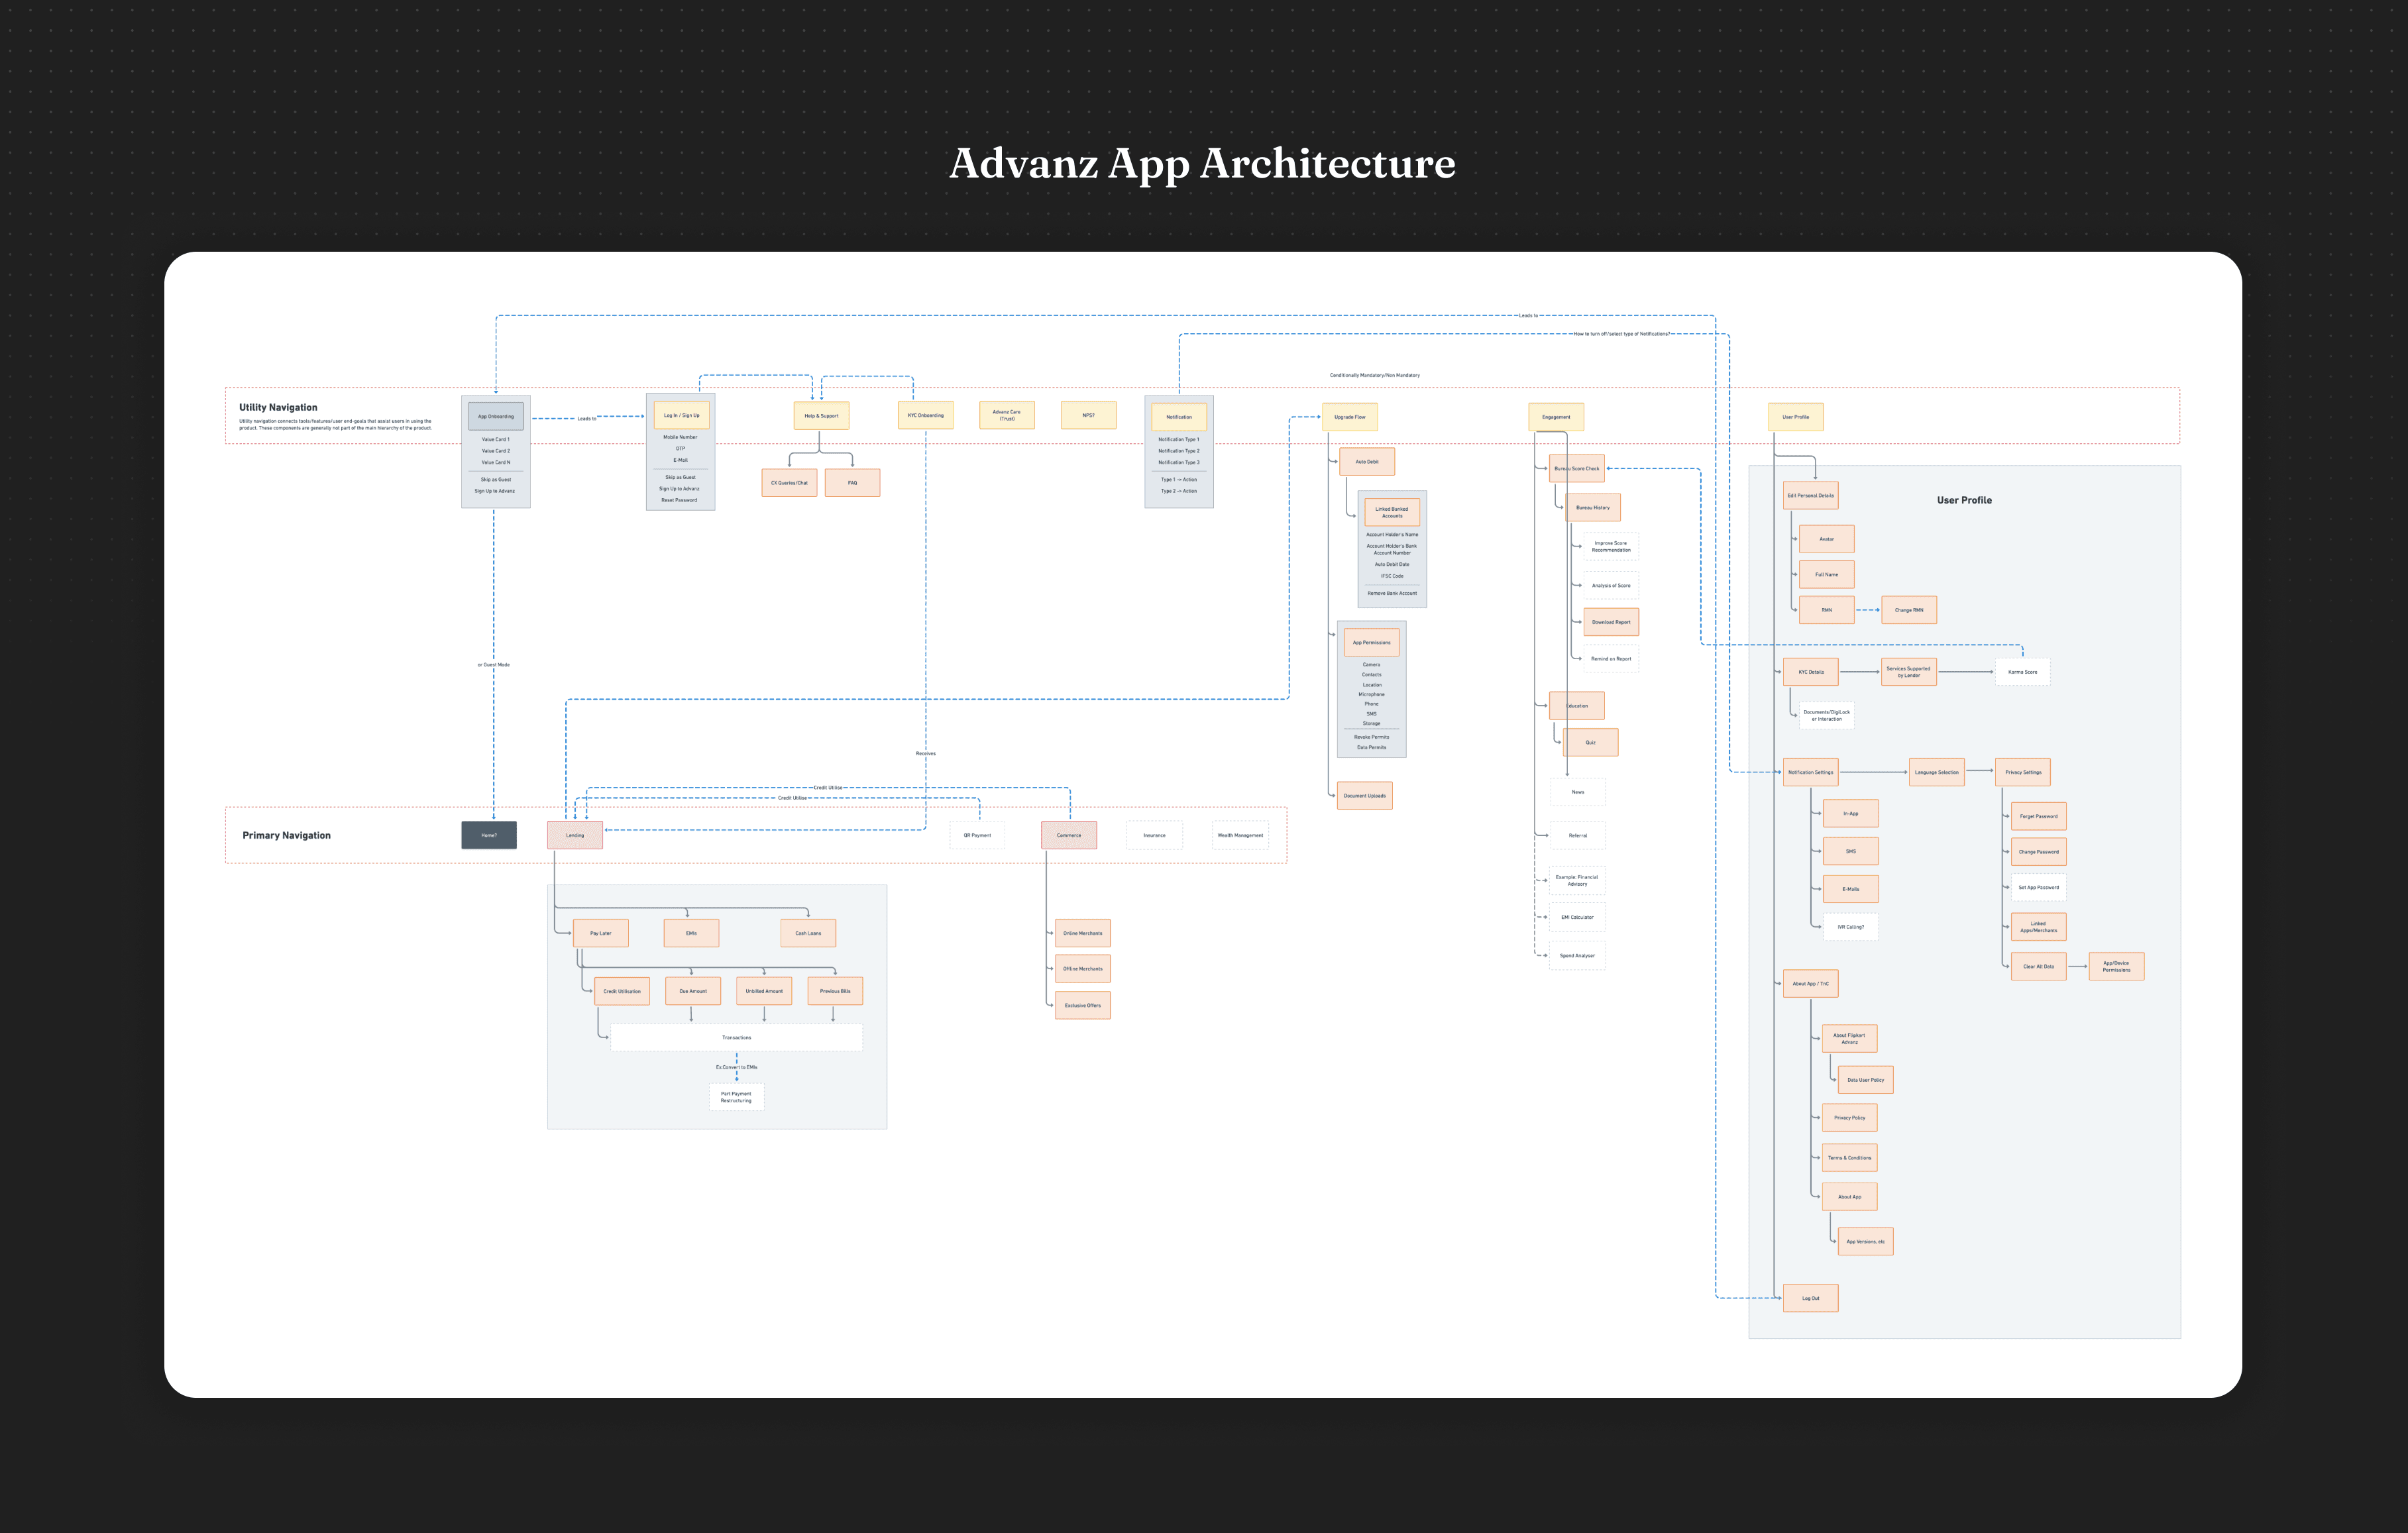Select the NPS? node
Screen dimensions: 2408x1533
tap(1088, 415)
